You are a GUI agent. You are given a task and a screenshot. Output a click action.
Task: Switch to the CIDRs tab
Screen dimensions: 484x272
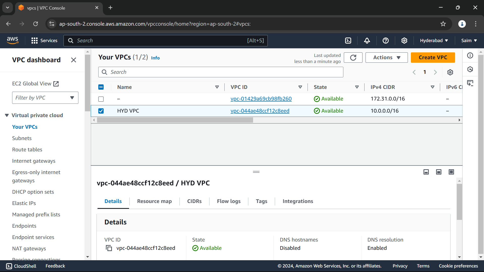click(194, 201)
